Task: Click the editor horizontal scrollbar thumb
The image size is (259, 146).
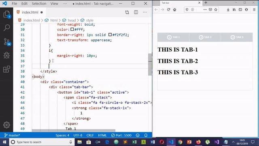Action: [x=74, y=131]
